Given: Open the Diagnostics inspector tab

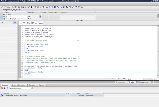Looking at the screenshot, I should (143, 82).
